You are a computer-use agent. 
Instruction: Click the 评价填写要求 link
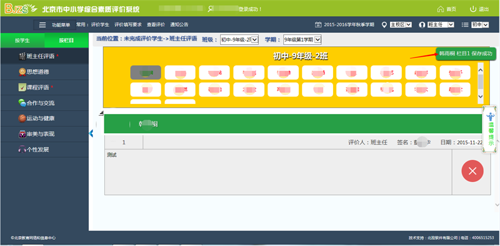pos(128,24)
